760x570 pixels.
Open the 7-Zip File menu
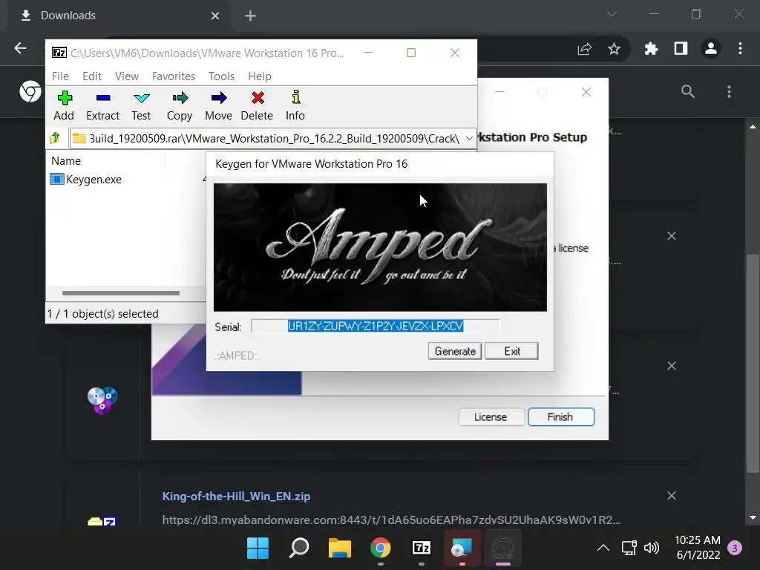(60, 76)
